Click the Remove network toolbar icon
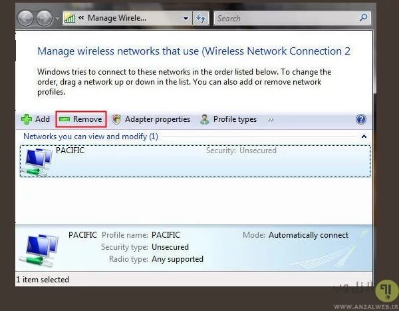 tap(65, 119)
